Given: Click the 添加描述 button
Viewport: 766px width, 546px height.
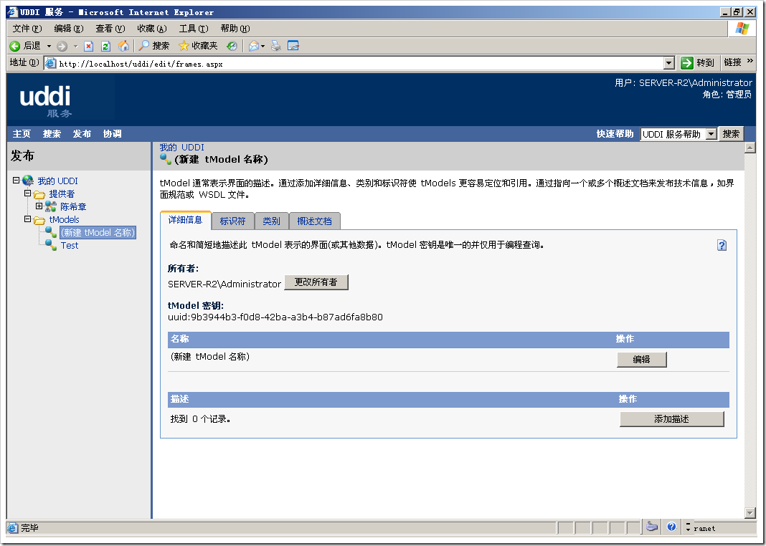Looking at the screenshot, I should pos(672,419).
